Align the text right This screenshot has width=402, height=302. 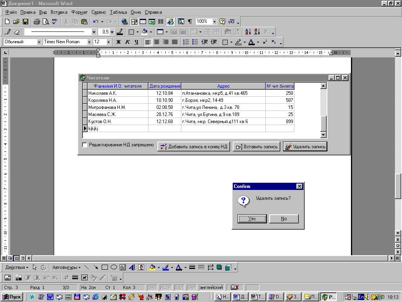pyautogui.click(x=166, y=42)
